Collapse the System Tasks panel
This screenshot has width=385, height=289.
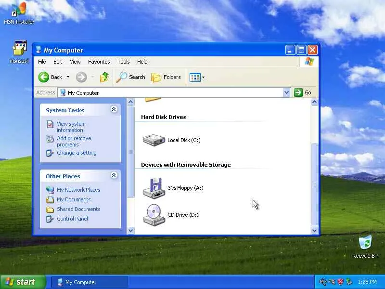114,109
